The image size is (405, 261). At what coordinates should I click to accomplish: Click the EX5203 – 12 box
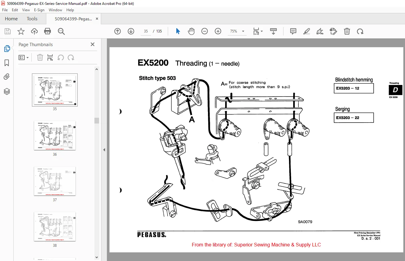pos(354,88)
